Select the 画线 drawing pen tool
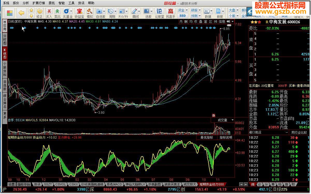 134,11
